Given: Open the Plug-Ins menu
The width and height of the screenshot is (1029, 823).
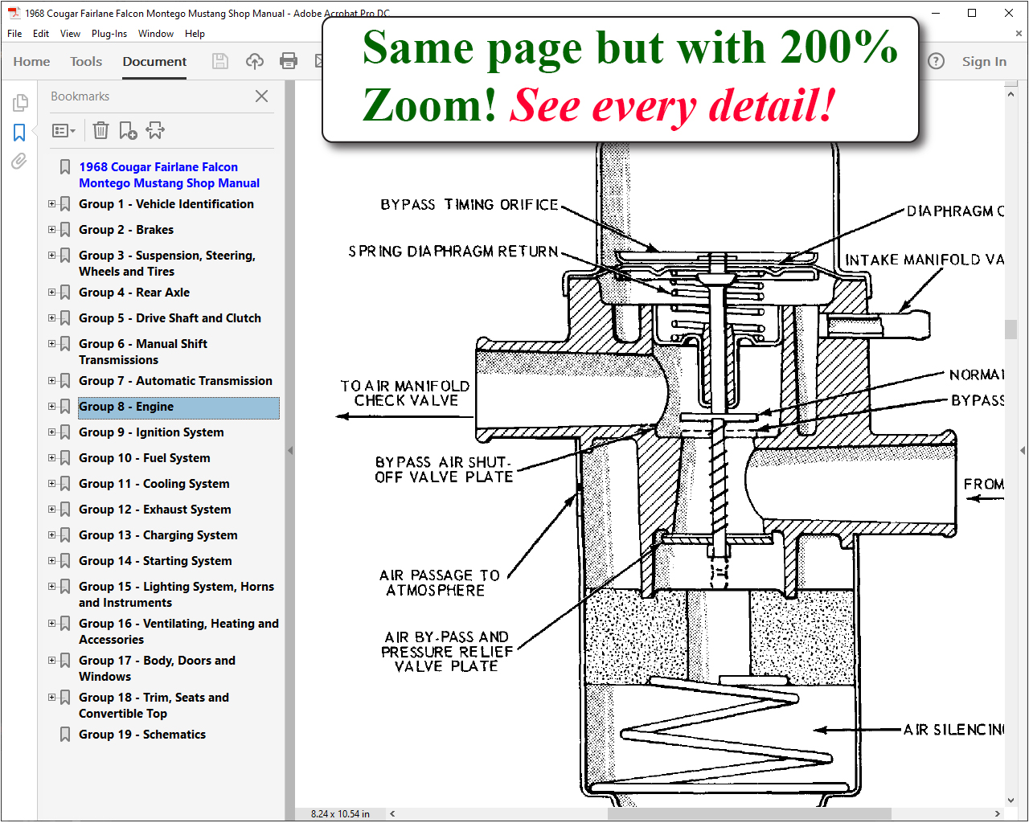Looking at the screenshot, I should (x=109, y=34).
